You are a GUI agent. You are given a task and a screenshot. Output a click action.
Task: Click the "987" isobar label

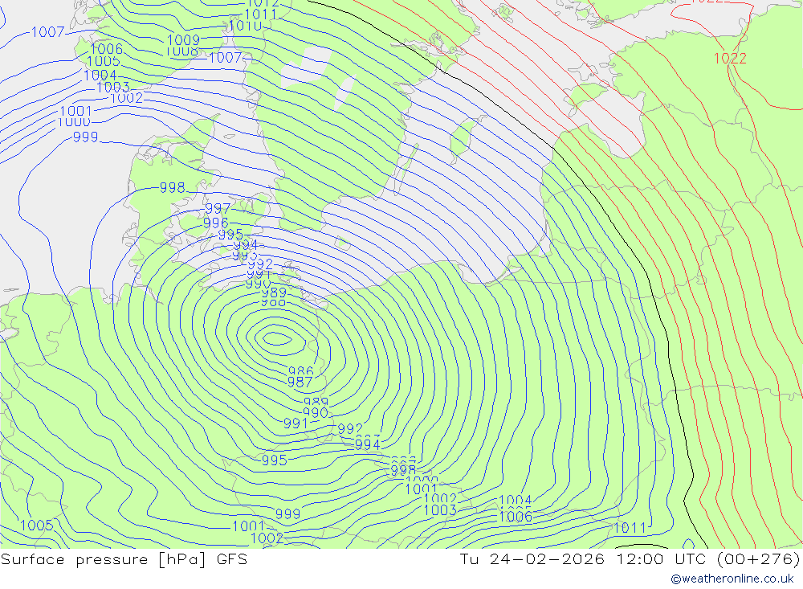point(300,382)
